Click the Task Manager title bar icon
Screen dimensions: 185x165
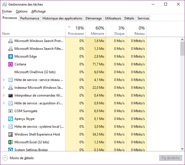click(x=4, y=4)
